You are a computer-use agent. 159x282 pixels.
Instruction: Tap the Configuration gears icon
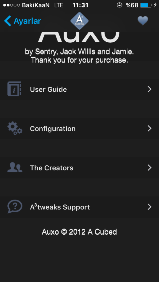(15, 129)
